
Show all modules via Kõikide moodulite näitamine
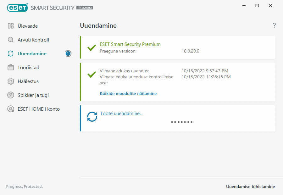coord(128,93)
